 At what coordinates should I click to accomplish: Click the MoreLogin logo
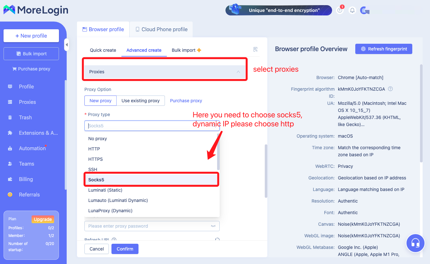(36, 10)
